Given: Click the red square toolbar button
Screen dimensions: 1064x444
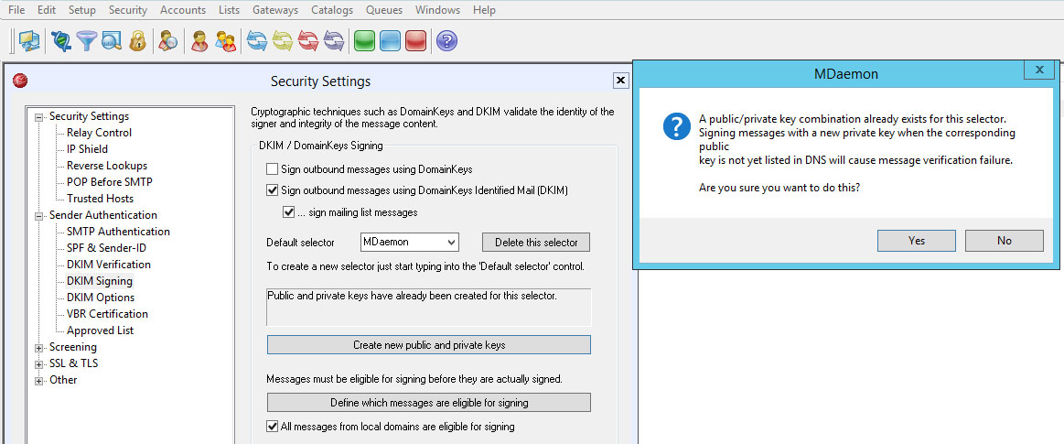Looking at the screenshot, I should coord(415,41).
